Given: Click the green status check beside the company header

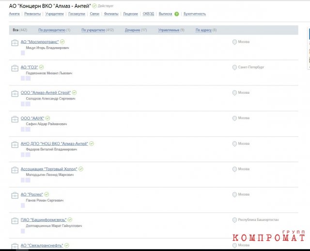Looking at the screenshot, I should 94,6.
